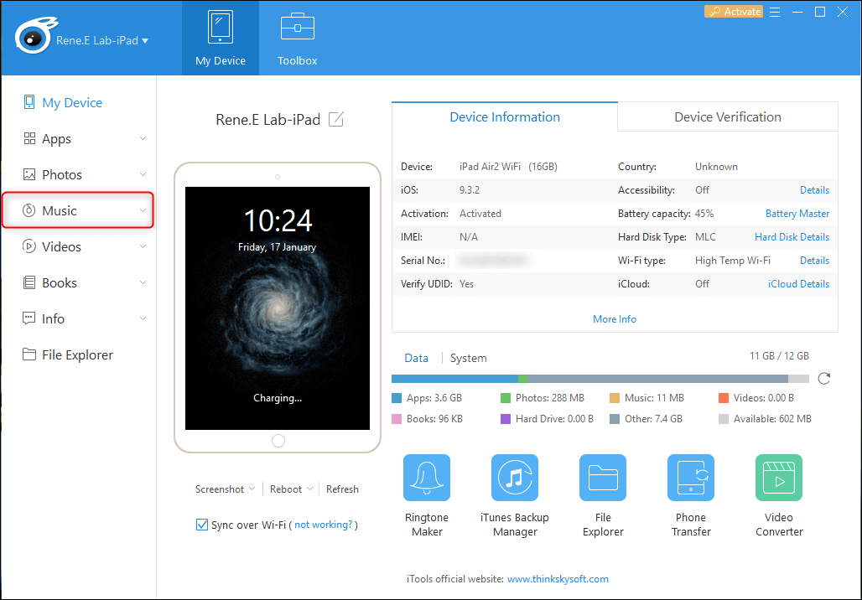The image size is (862, 600).
Task: Expand the Apps sidebar section
Action: coord(77,139)
